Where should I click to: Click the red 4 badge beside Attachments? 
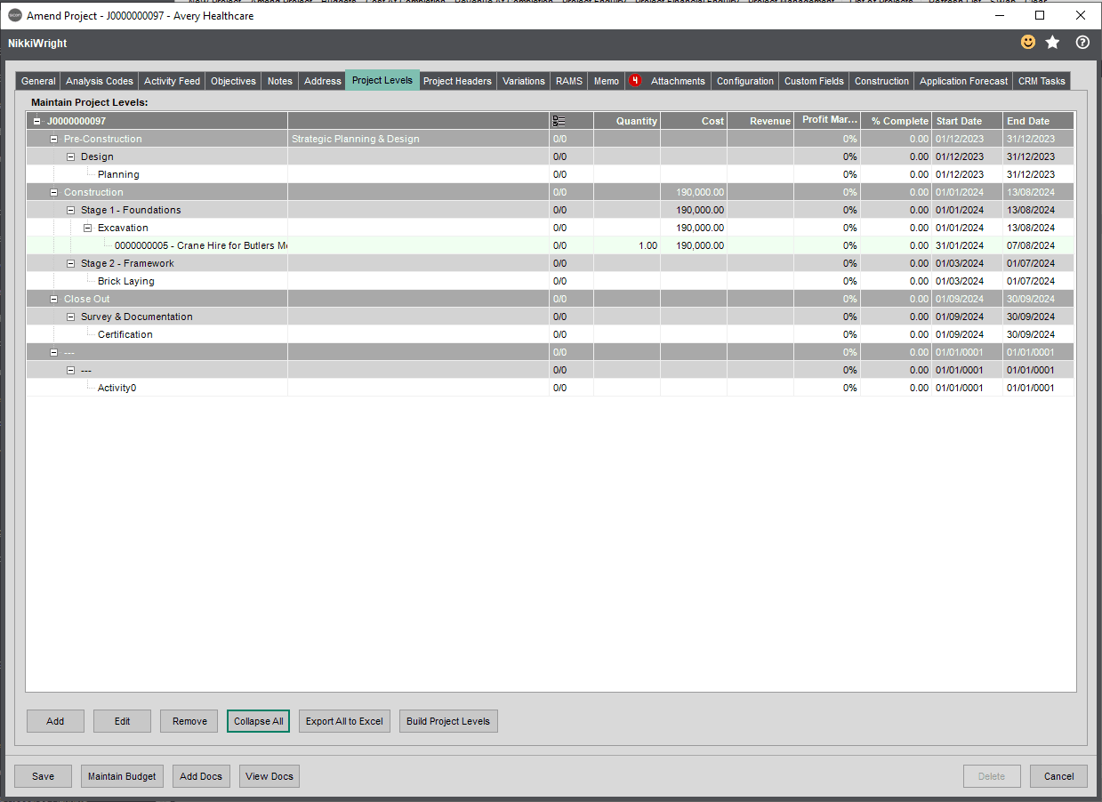[x=635, y=81]
